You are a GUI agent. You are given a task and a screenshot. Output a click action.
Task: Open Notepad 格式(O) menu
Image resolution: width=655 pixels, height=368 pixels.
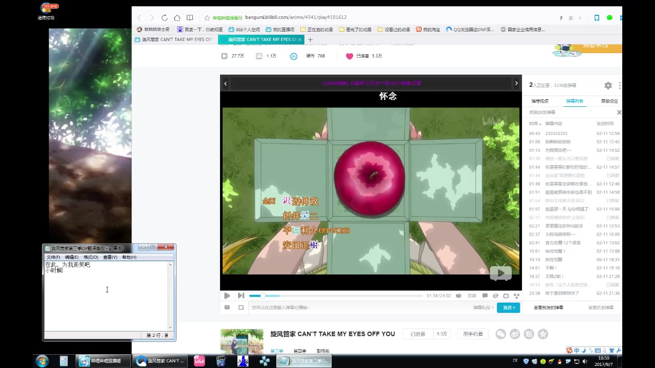(x=91, y=257)
